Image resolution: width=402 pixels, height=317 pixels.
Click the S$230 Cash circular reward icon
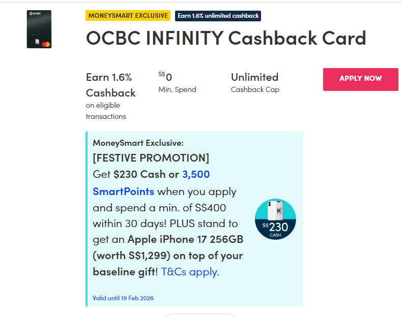(x=275, y=219)
